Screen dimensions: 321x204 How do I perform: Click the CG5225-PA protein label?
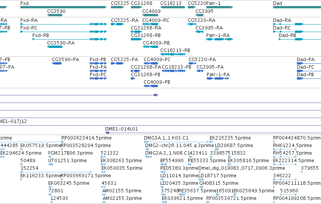124,60
